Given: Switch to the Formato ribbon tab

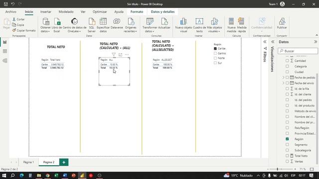Looking at the screenshot, I should (x=137, y=12).
